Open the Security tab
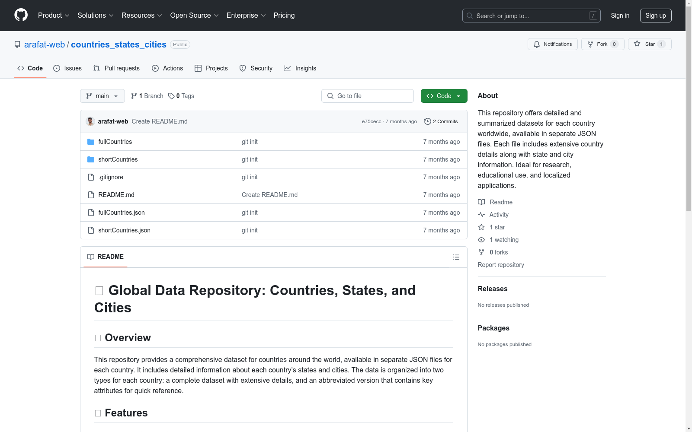Viewport: 692px width, 432px height. (x=256, y=68)
